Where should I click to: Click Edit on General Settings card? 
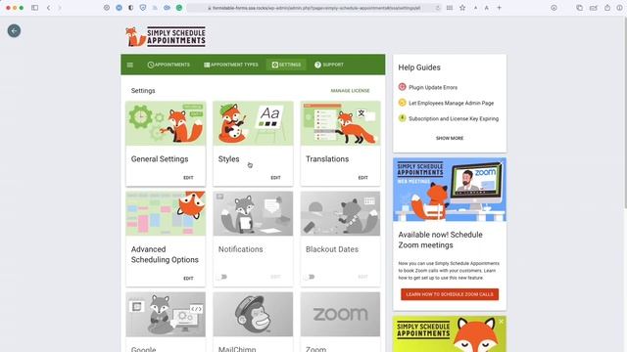[188, 178]
